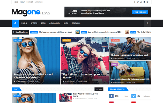Click the Family tag in ticker
This screenshot has height=103, width=163.
(x=84, y=32)
